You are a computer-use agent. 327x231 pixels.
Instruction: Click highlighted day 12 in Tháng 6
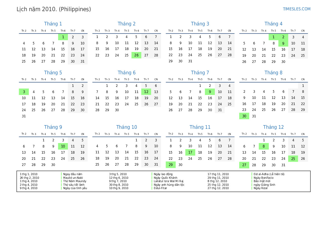(146, 92)
